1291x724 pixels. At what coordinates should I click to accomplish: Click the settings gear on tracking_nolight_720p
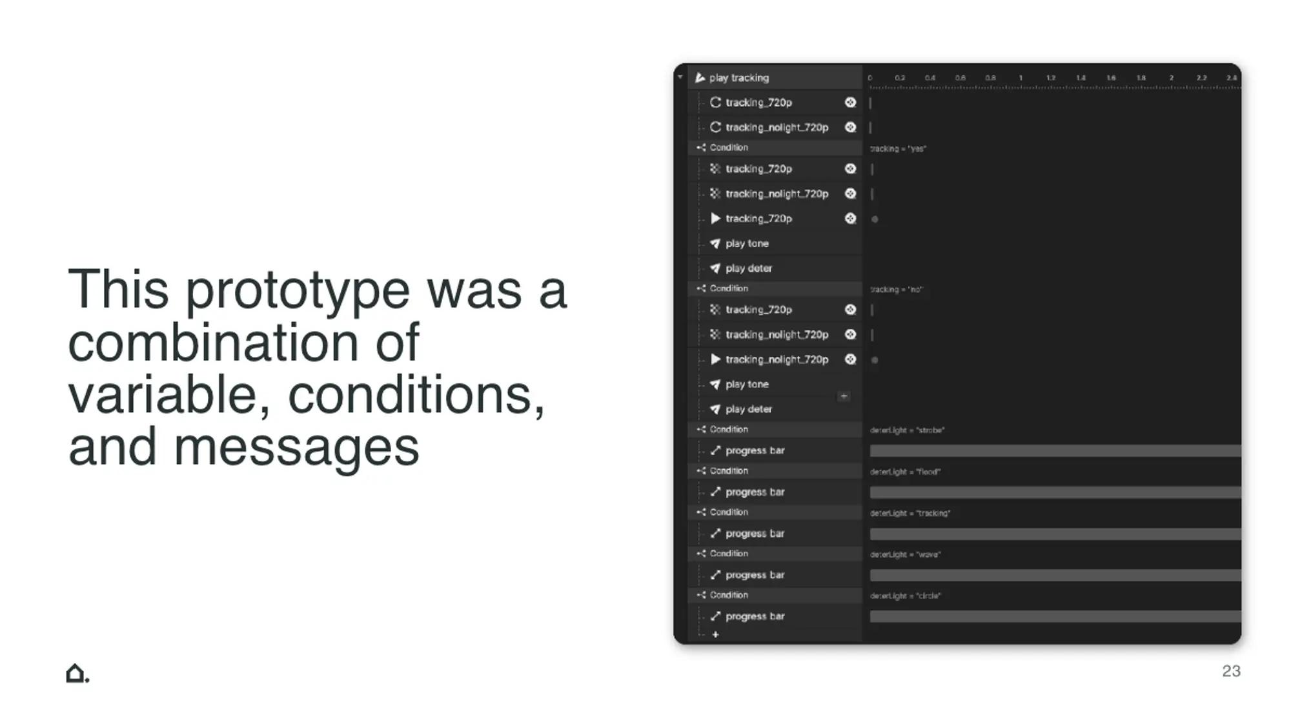pyautogui.click(x=849, y=126)
